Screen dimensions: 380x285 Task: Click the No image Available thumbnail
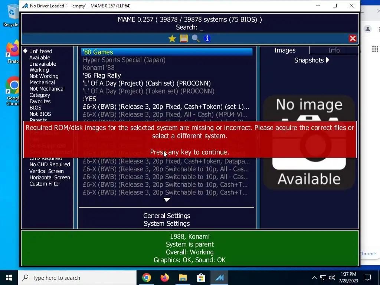309,142
